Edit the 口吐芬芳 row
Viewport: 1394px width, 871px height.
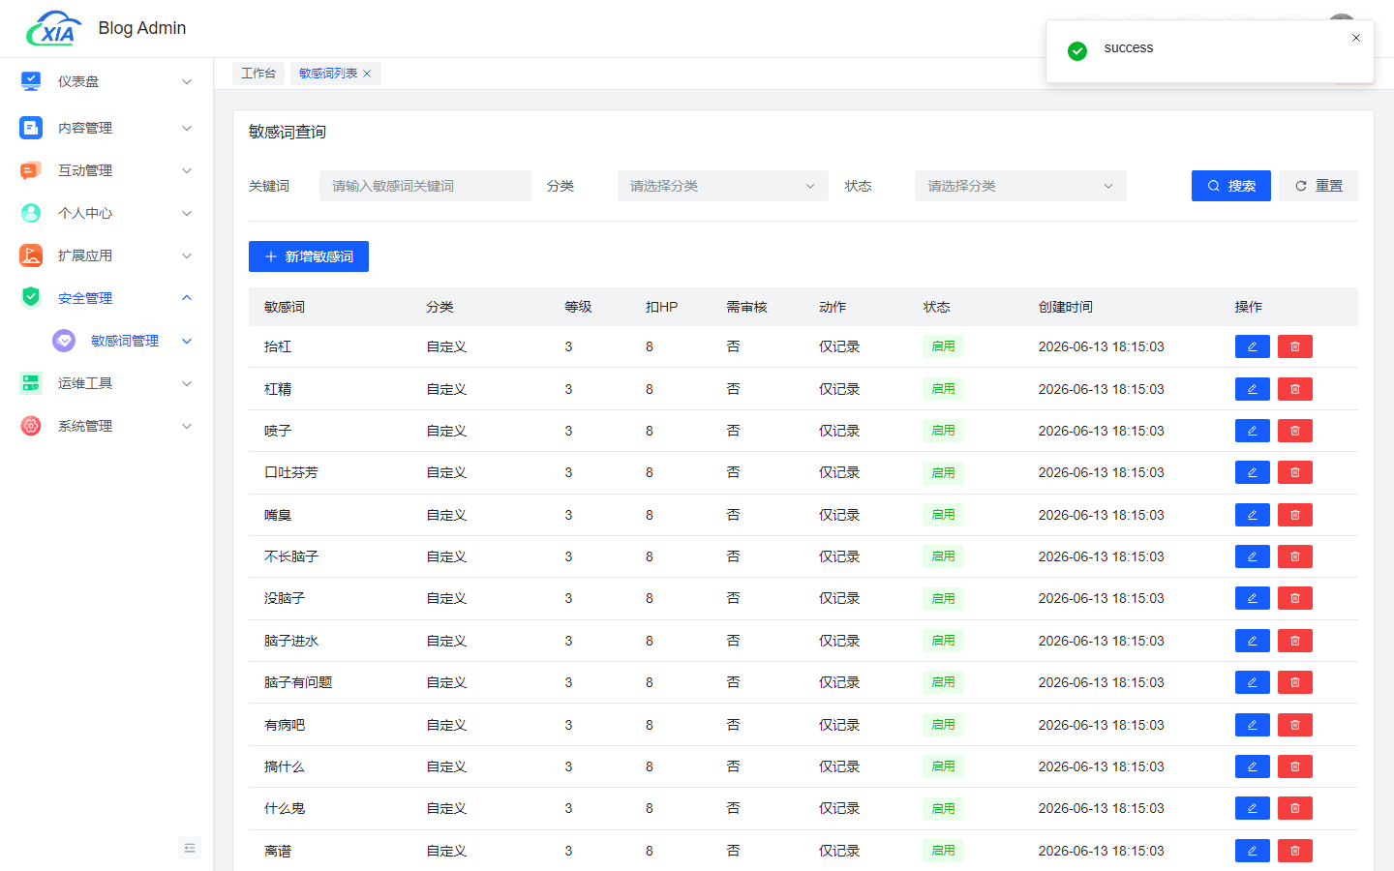[x=1252, y=472]
